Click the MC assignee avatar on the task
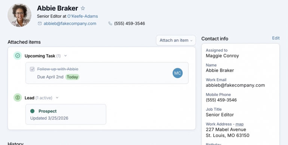 click(x=178, y=73)
